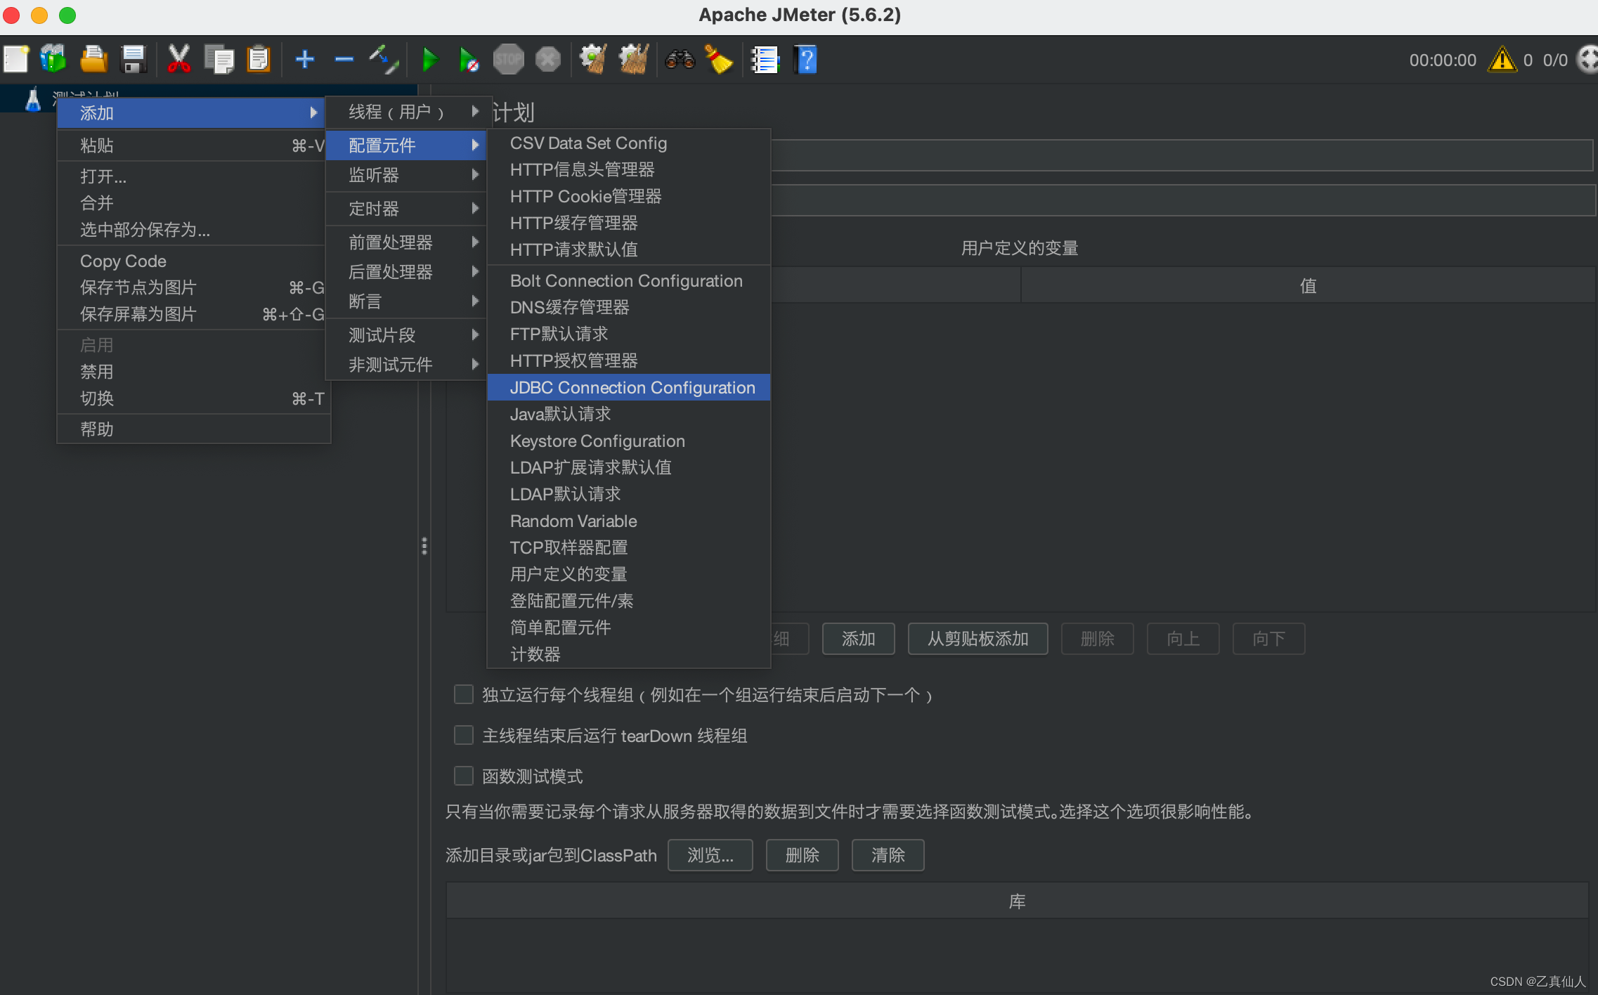Click the 添加 variable button
Screen dimensions: 1598x995
click(858, 639)
